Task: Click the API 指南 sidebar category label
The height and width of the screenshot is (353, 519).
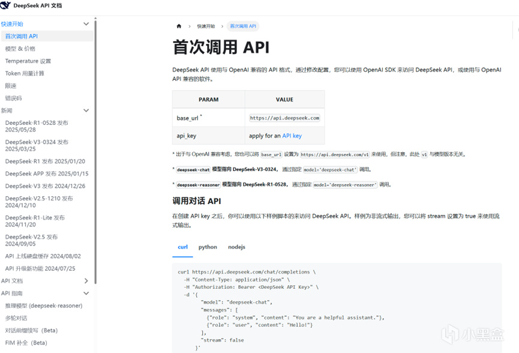Action: (12, 294)
